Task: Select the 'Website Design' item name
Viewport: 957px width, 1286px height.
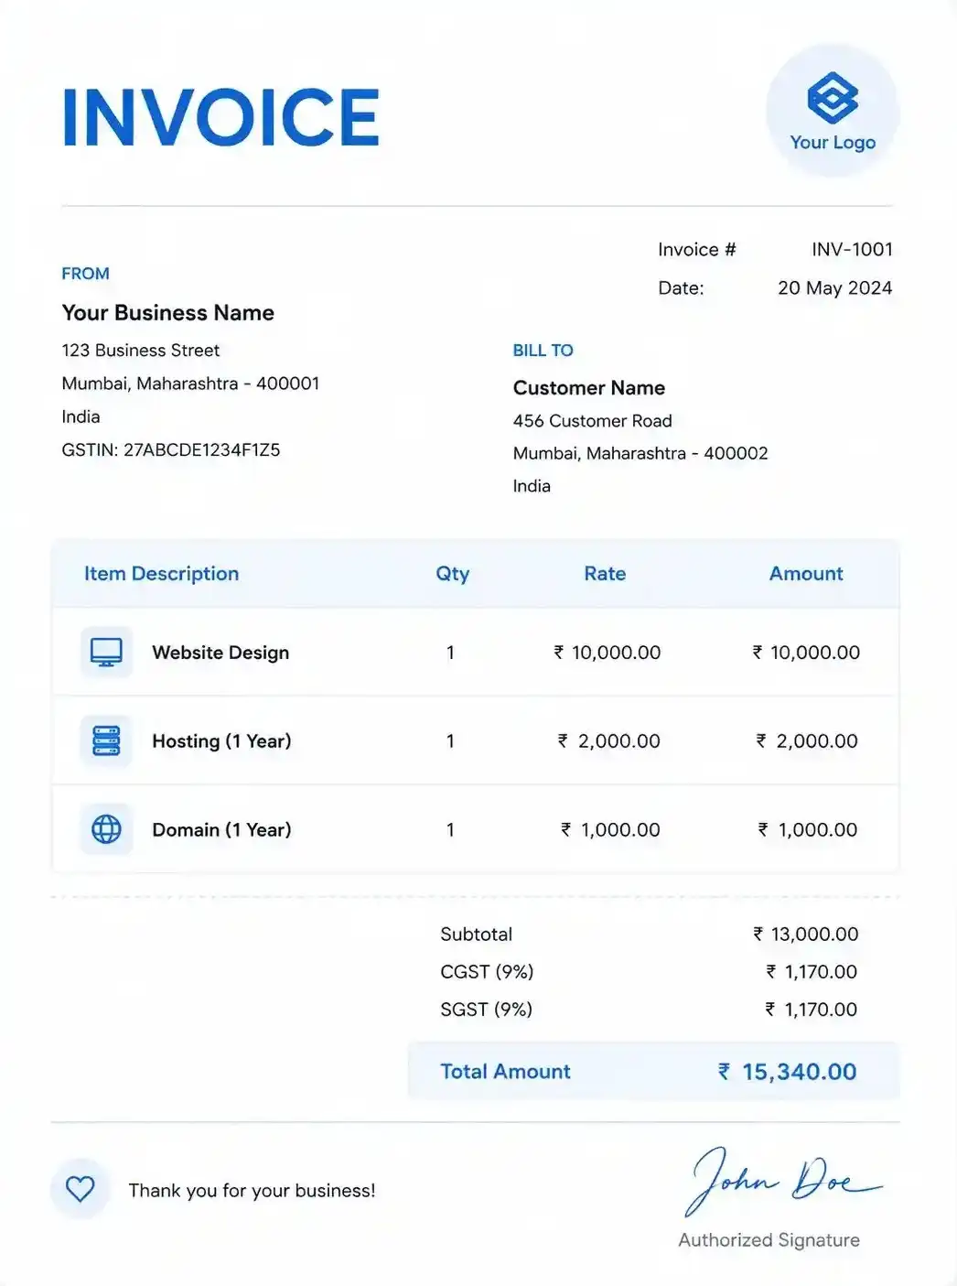Action: coord(220,653)
